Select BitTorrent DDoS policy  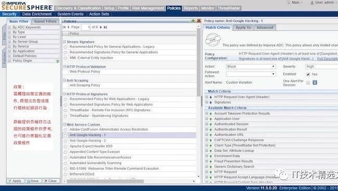tap(82, 174)
